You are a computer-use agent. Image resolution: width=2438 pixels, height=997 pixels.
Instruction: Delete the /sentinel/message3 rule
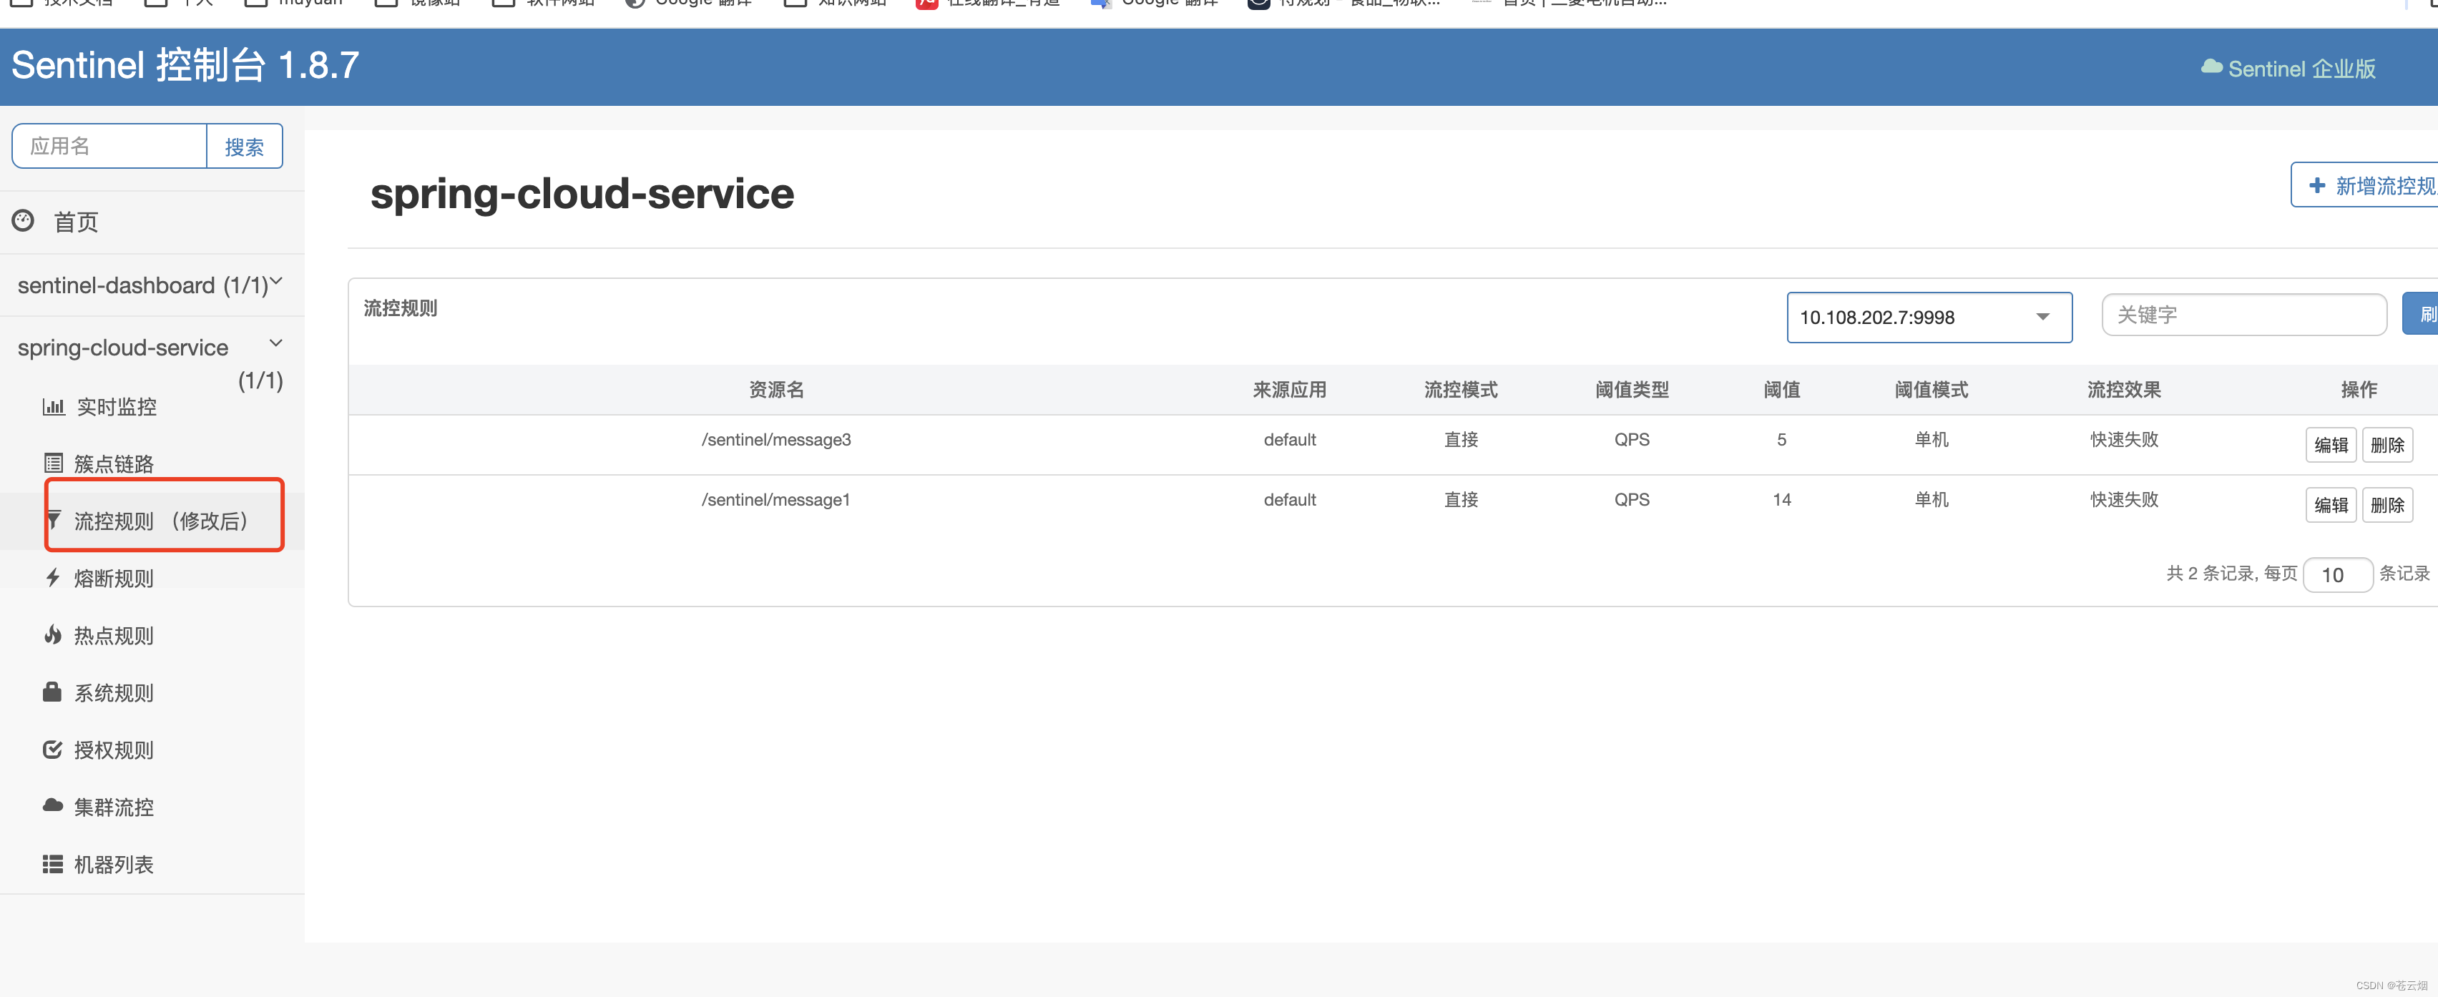coord(2387,445)
